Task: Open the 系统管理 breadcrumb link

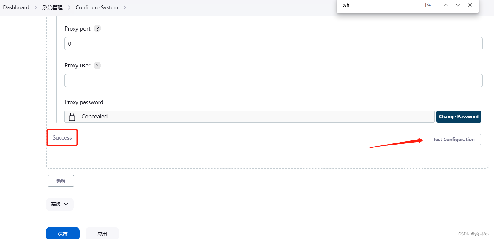Action: pos(53,7)
